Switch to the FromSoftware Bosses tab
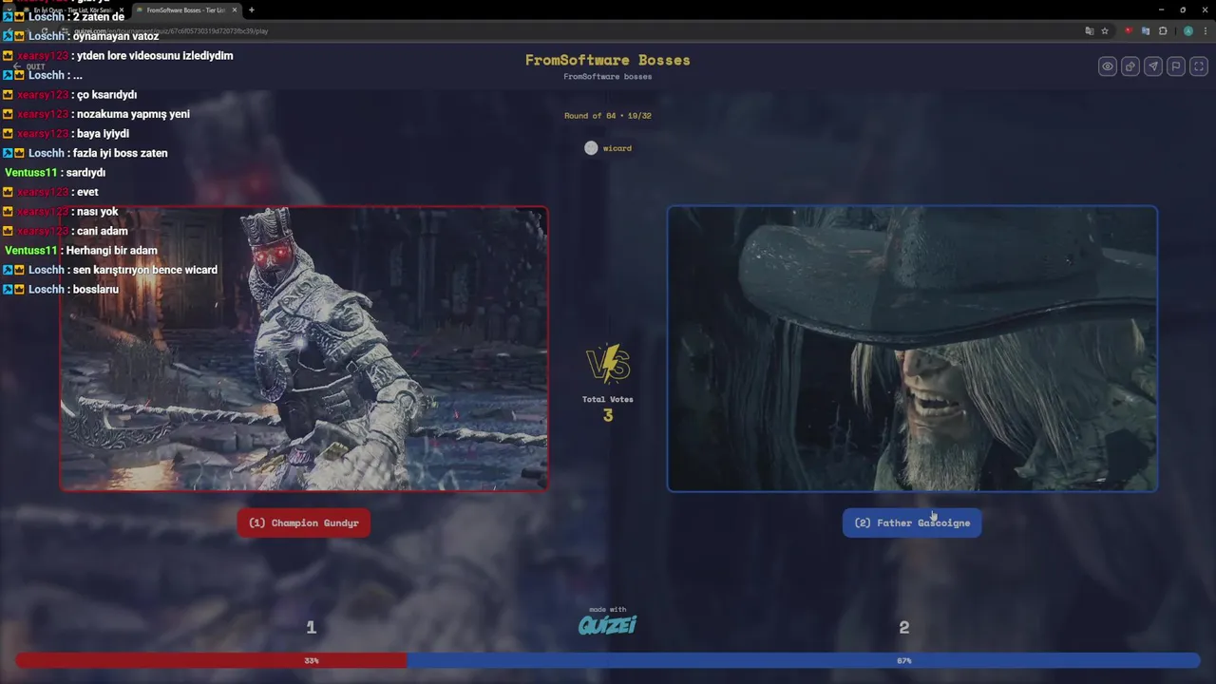1216x684 pixels. click(x=185, y=9)
